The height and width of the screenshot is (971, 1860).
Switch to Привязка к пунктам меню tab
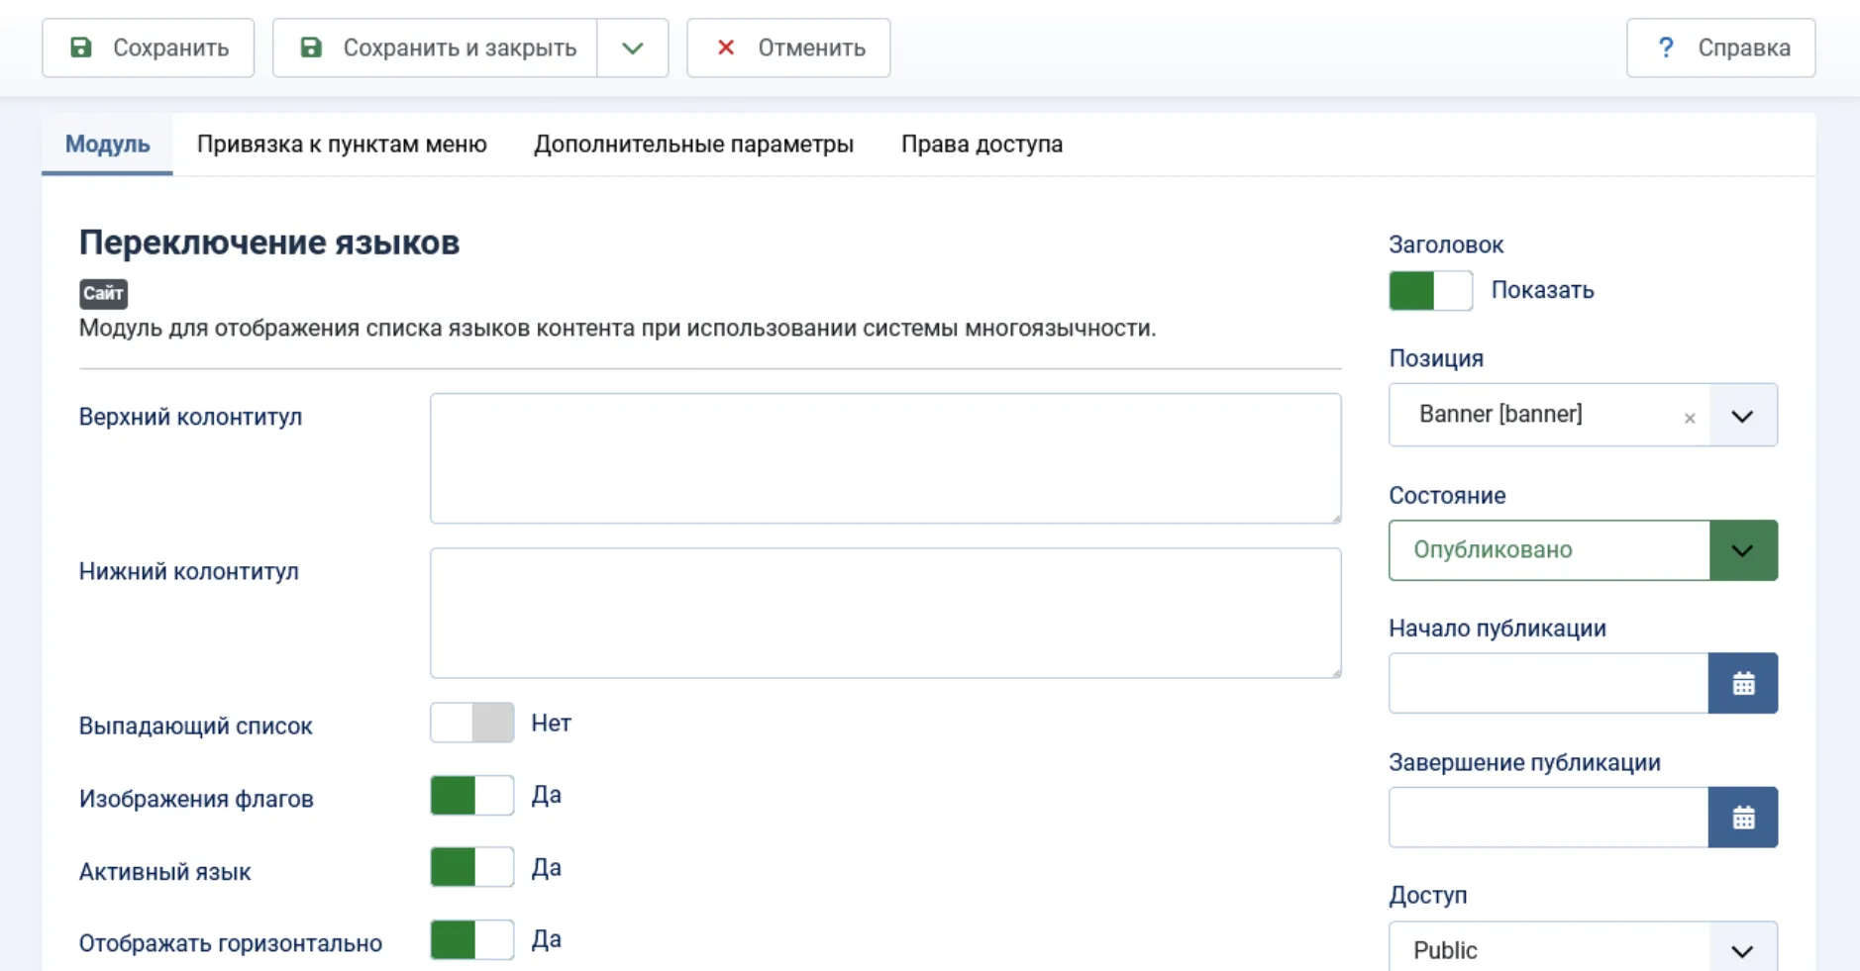(x=342, y=145)
